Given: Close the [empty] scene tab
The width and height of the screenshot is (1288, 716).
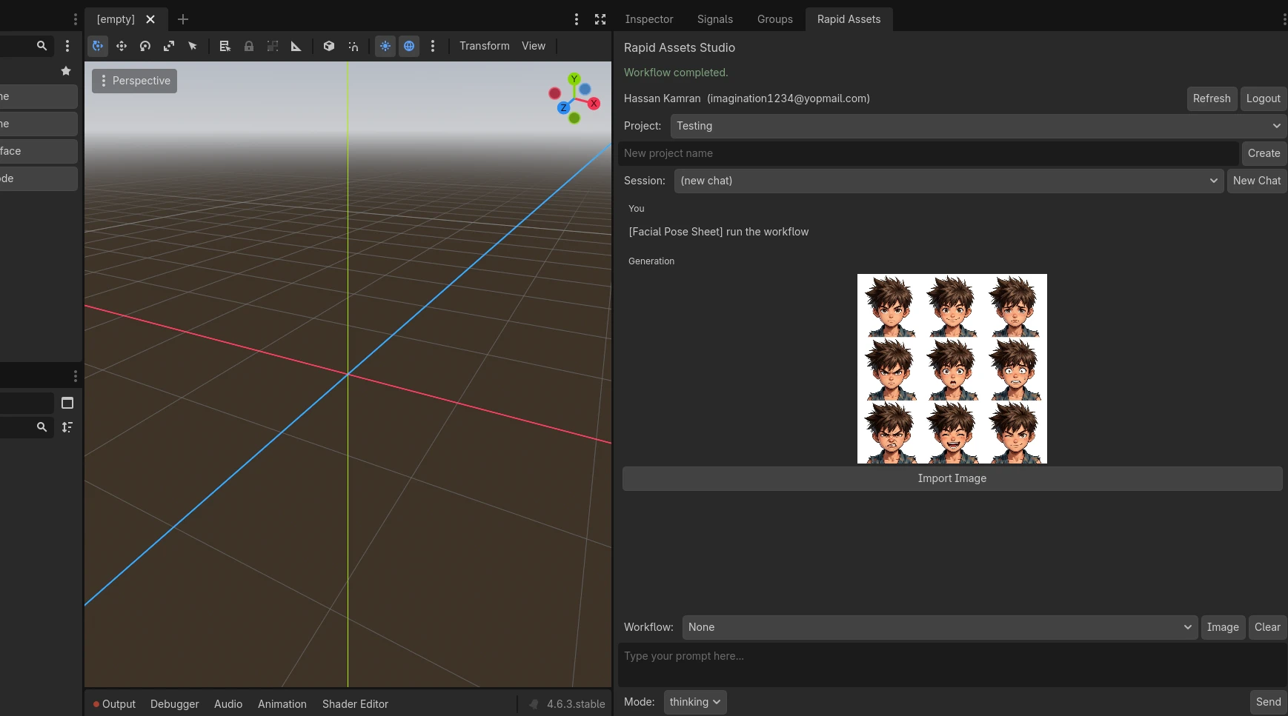Looking at the screenshot, I should coord(150,19).
